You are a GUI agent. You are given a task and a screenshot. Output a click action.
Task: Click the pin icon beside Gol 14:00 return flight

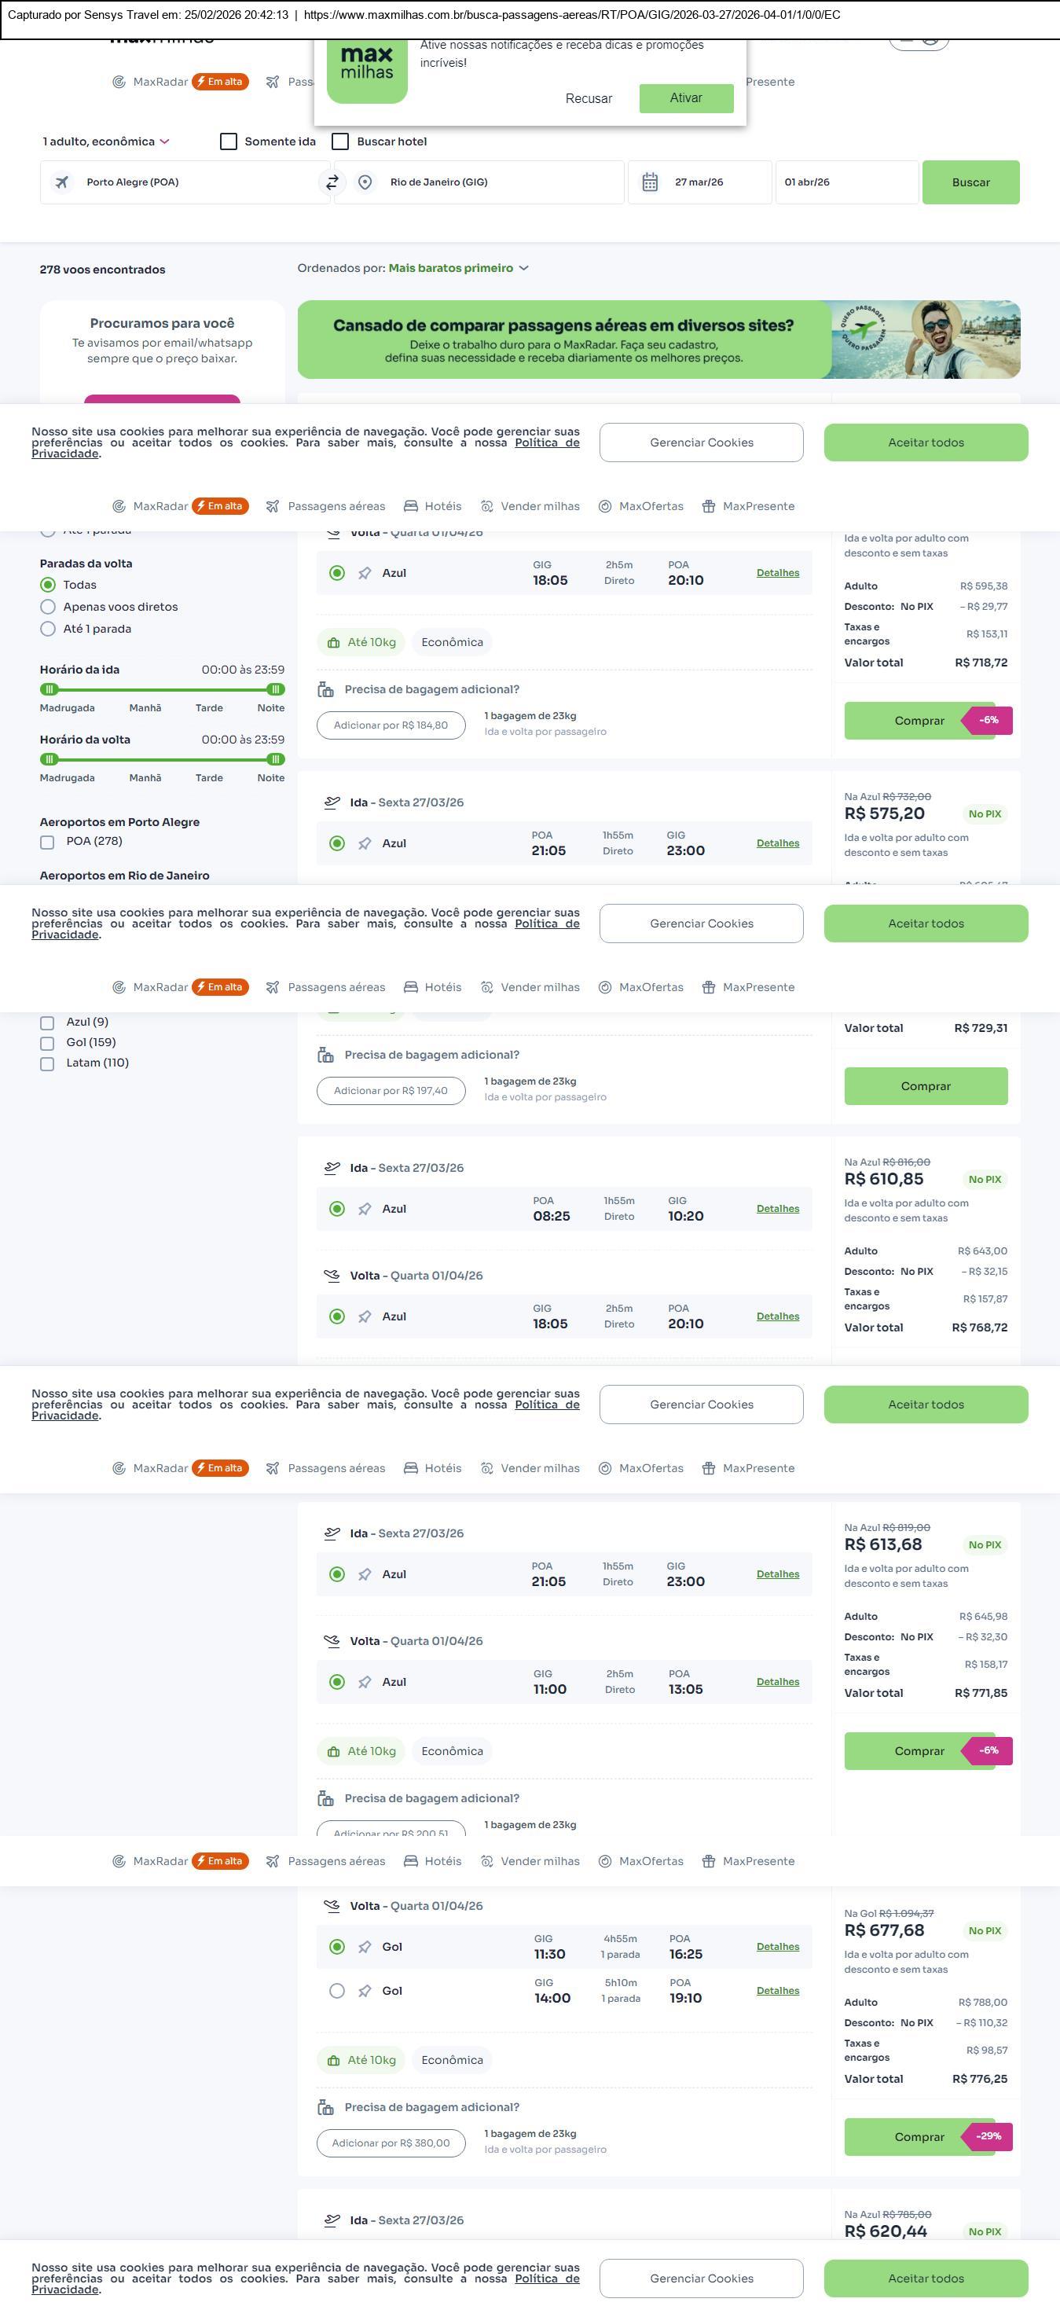pos(364,1991)
